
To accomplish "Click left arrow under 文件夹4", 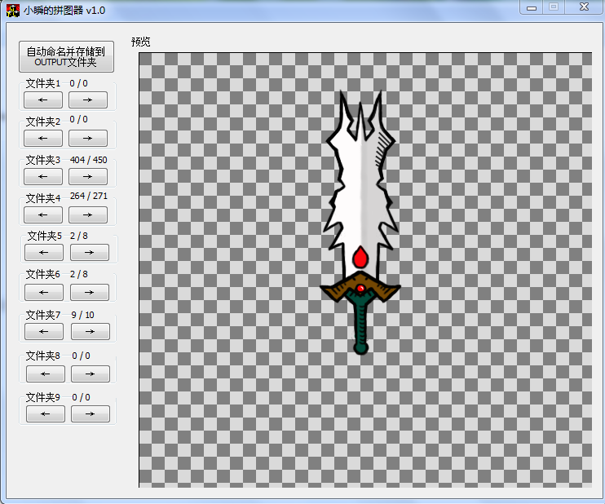I will [43, 214].
